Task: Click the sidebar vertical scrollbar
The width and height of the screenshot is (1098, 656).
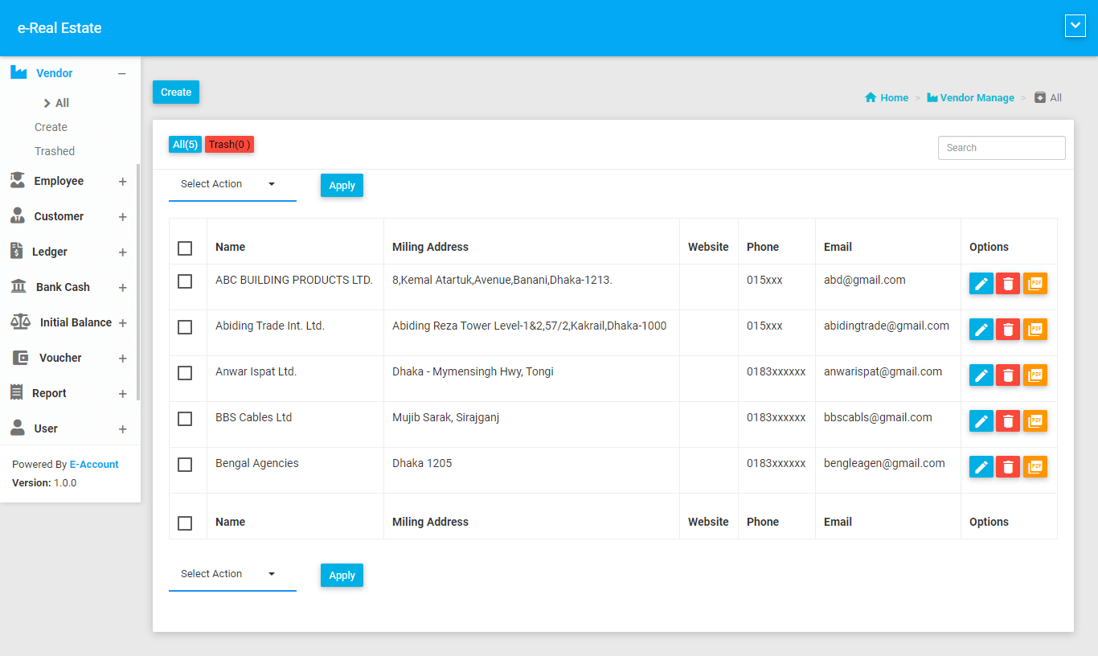Action: pyautogui.click(x=138, y=281)
